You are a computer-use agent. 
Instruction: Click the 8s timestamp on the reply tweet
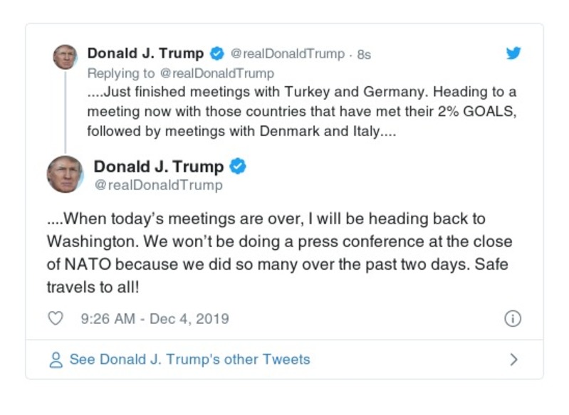[x=364, y=54]
